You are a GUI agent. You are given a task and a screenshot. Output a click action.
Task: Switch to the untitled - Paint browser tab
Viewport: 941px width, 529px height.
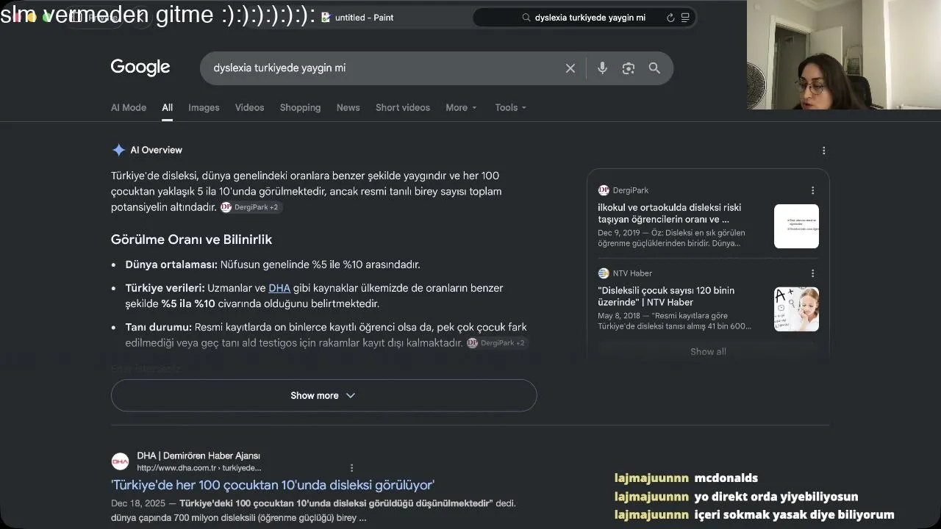358,18
